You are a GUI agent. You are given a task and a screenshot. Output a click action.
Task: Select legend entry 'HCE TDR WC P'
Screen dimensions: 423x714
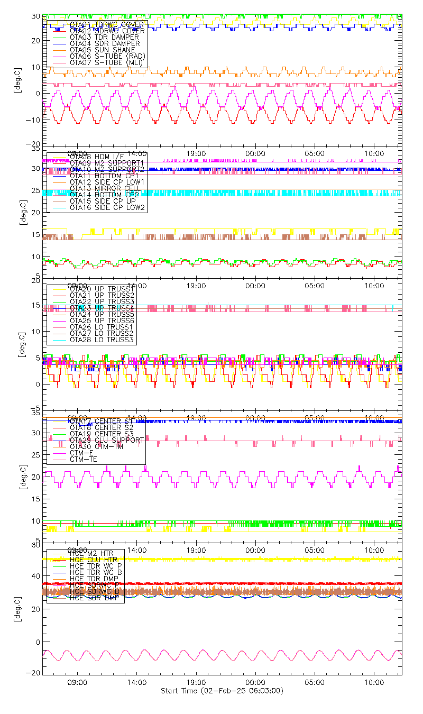pos(96,566)
